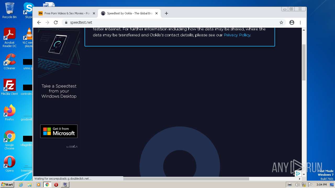Image resolution: width=335 pixels, height=188 pixels.
Task: Click the AdChoices icon at the page corner
Action: [298, 174]
